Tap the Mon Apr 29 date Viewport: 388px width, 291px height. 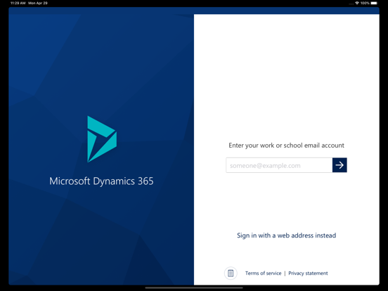[38, 3]
